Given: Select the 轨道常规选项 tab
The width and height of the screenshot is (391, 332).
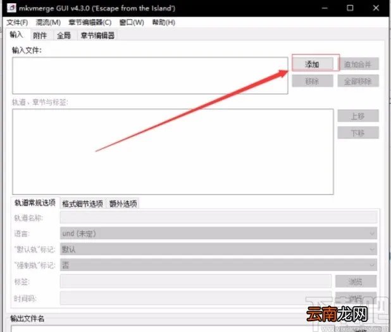Looking at the screenshot, I should pyautogui.click(x=35, y=203).
